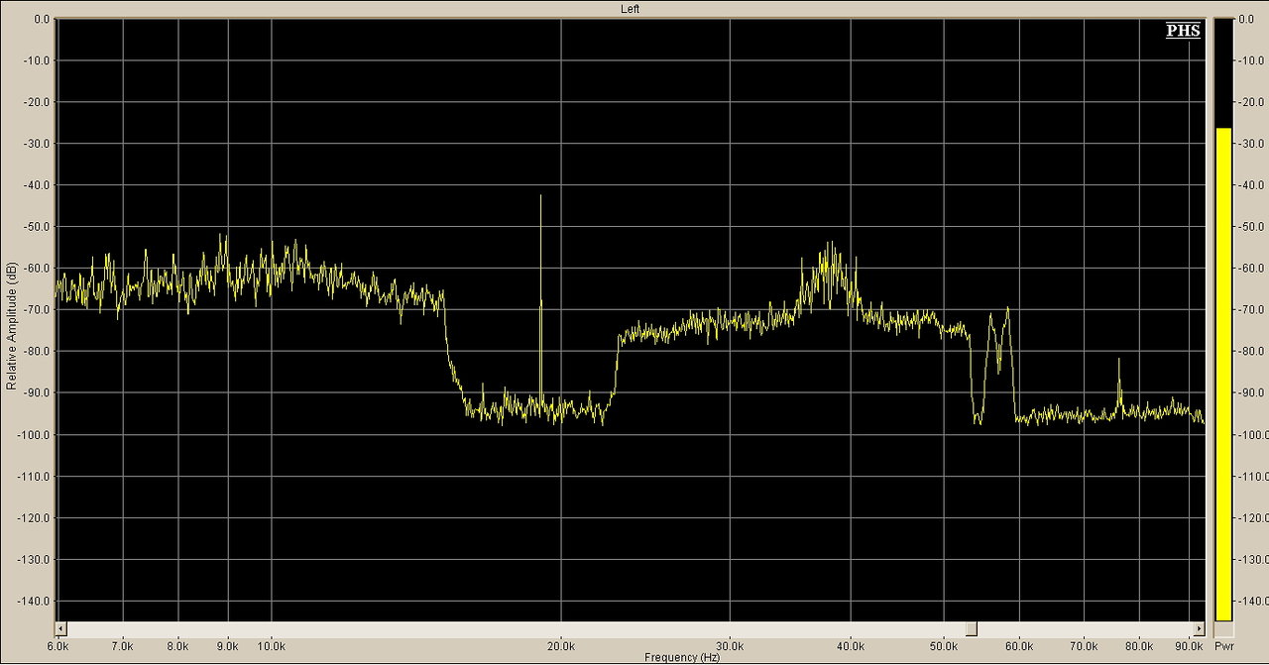Click the -100.0 amplitude label on left axis
This screenshot has height=665, width=1269.
(x=34, y=435)
